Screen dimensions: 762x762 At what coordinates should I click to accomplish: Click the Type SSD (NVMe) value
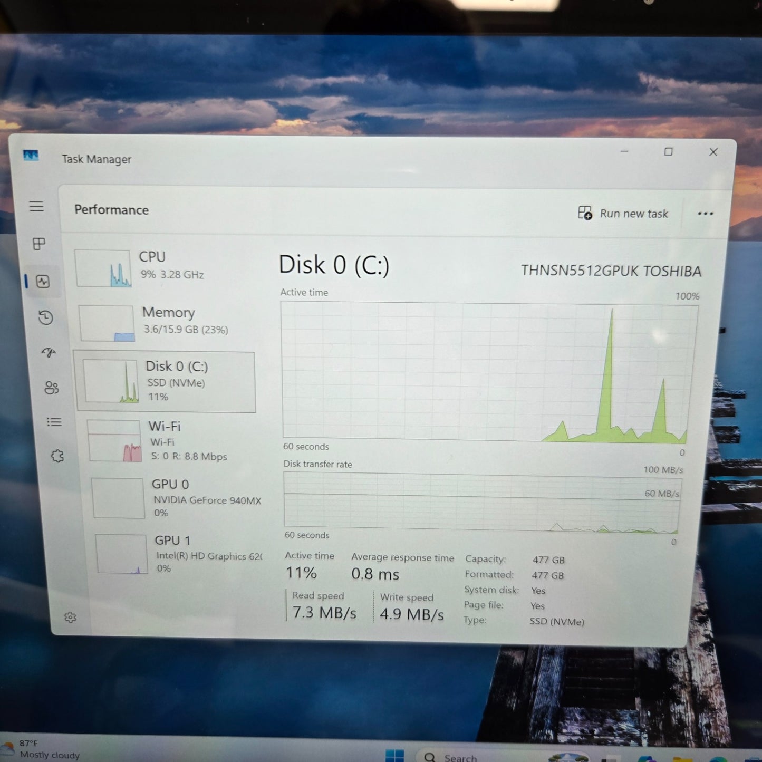click(x=557, y=622)
